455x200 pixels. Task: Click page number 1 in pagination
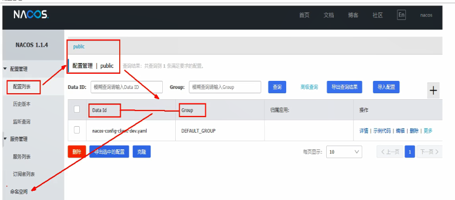pos(410,152)
